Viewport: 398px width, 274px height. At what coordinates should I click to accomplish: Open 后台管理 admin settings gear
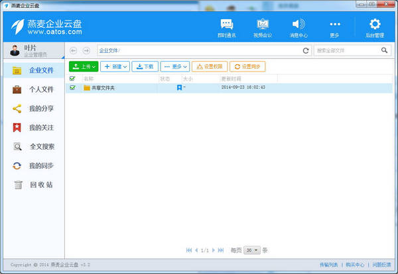tap(374, 27)
